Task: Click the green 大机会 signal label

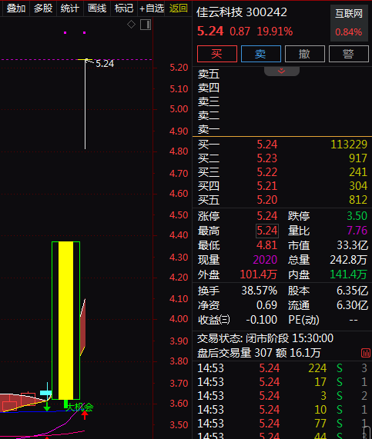Action: click(x=79, y=407)
